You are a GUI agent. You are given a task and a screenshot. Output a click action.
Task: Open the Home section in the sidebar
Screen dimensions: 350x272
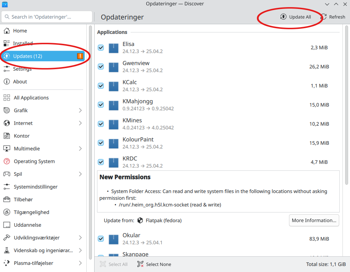coord(20,31)
